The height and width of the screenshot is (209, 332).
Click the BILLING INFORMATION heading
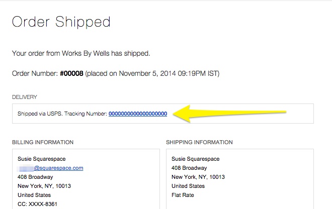tap(43, 142)
